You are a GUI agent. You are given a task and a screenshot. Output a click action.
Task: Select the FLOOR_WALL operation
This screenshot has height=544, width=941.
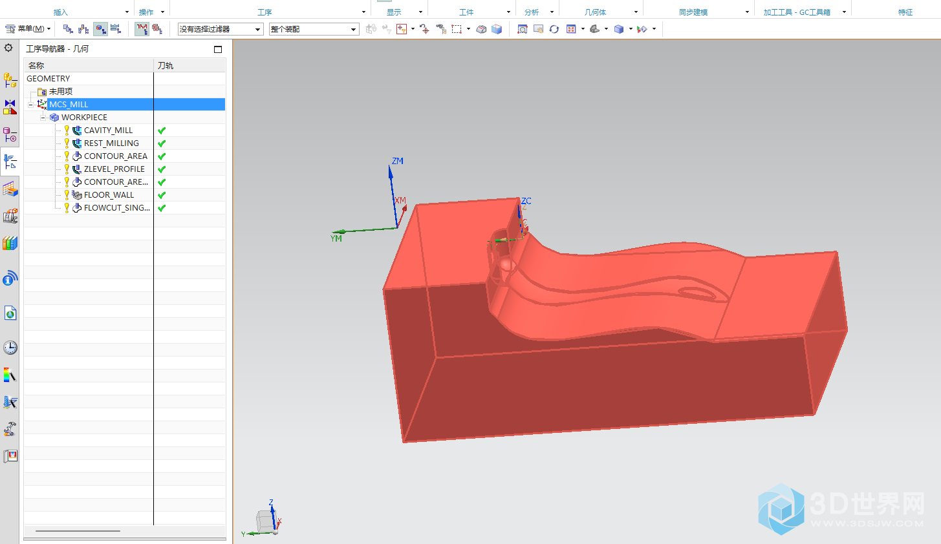tap(109, 194)
